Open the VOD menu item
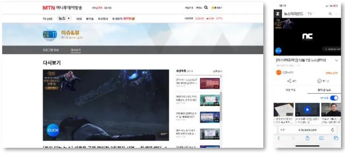The image size is (345, 153). click(79, 19)
